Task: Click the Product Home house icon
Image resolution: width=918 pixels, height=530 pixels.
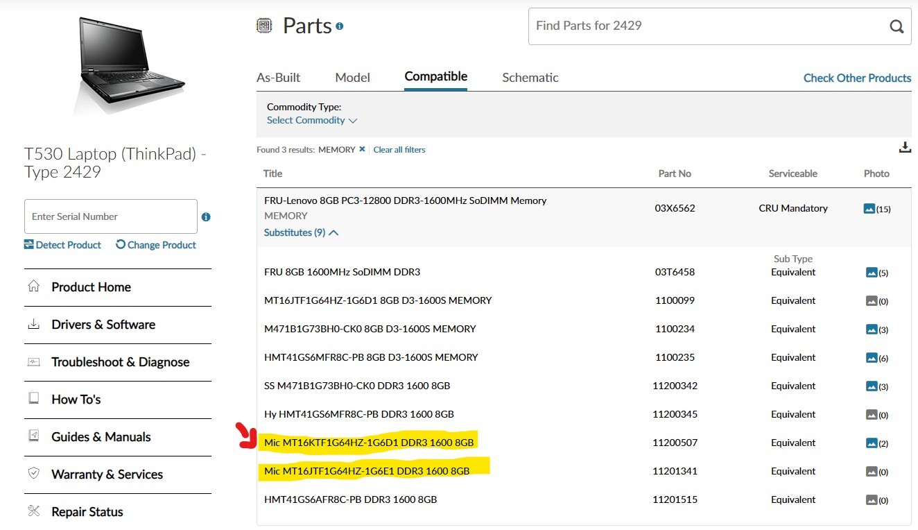Action: [x=33, y=287]
